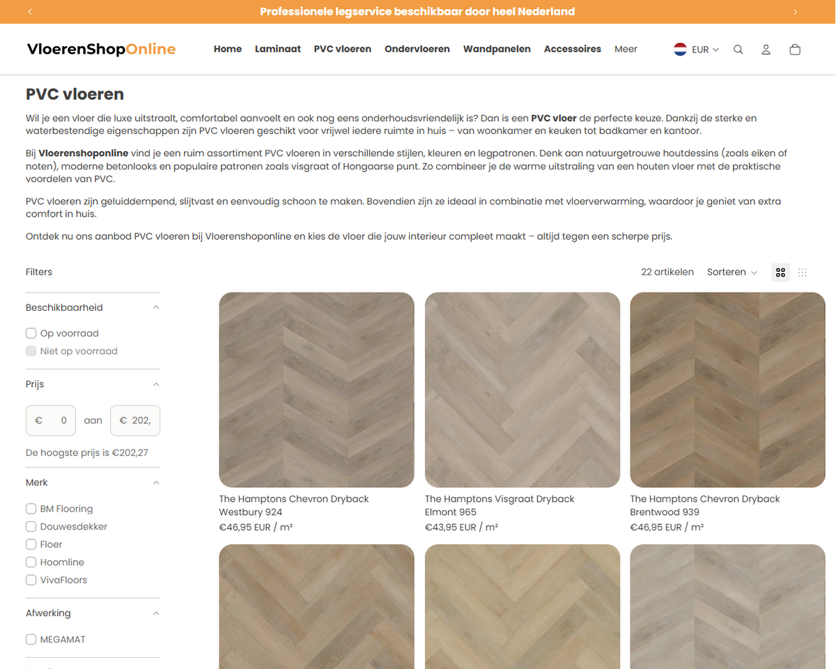Click the next announcement arrow in the orange banner
This screenshot has width=836, height=669.
point(795,12)
